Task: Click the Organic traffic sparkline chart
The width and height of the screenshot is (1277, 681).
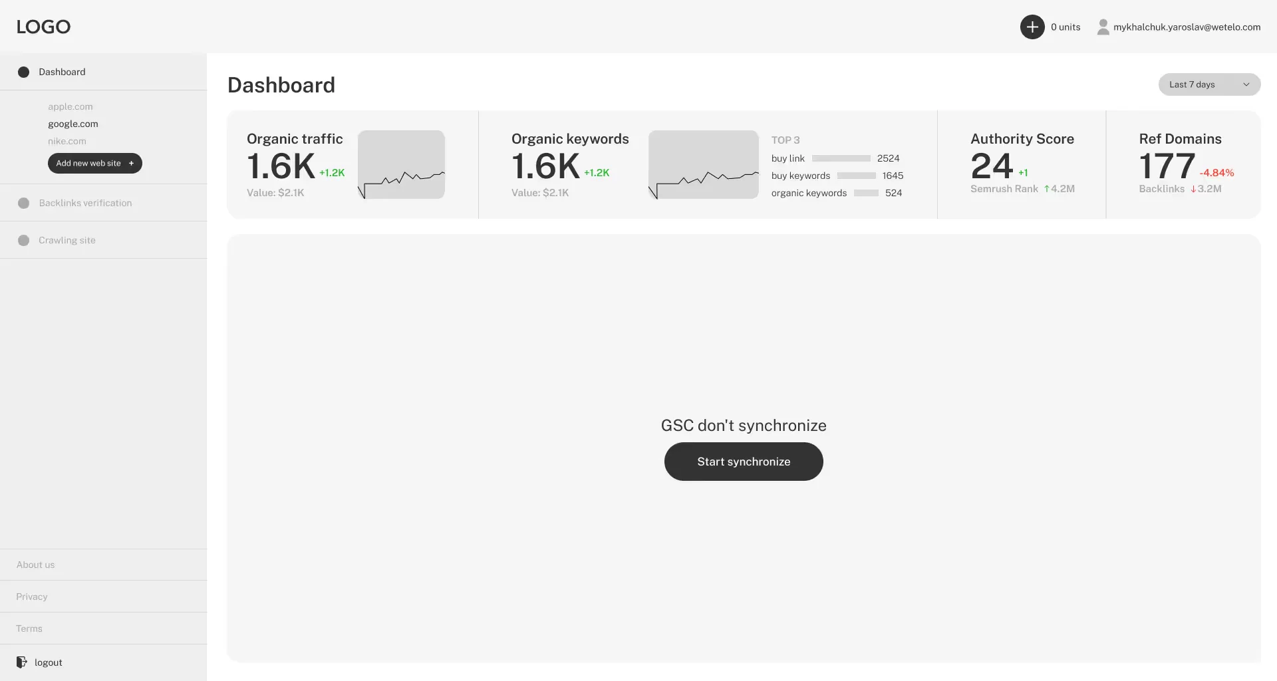Action: pos(400,165)
